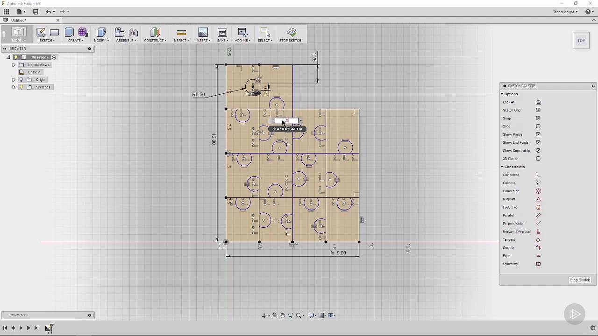Enable the Slice option
This screenshot has height=336, width=598.
pyautogui.click(x=538, y=126)
